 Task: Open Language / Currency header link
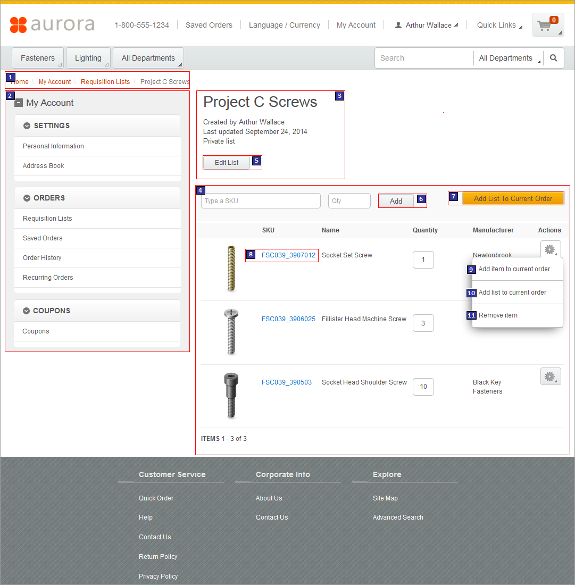click(285, 25)
